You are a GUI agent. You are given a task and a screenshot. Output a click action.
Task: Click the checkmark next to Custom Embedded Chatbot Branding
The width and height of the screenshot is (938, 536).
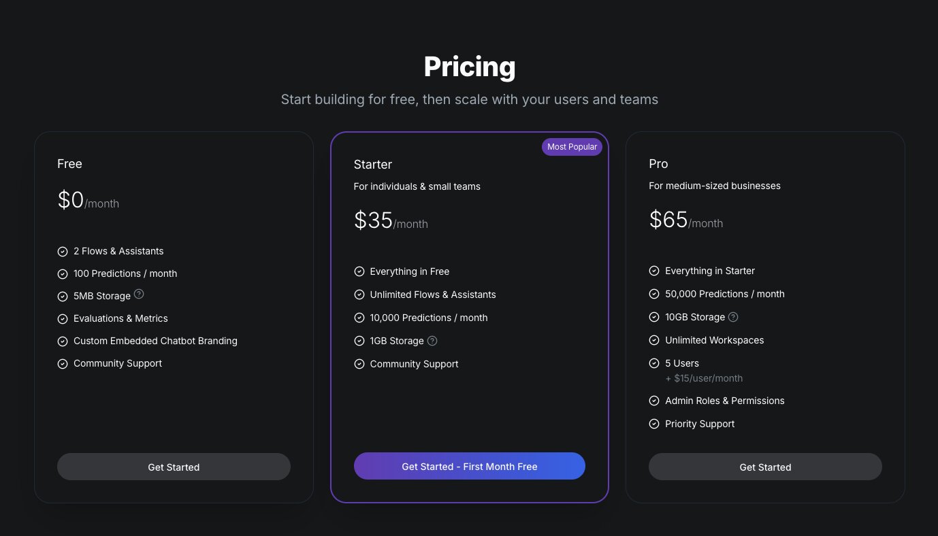coord(63,341)
